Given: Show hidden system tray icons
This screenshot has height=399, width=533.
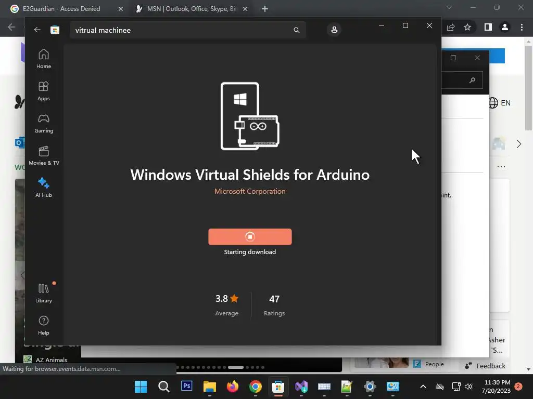Looking at the screenshot, I should [423, 387].
